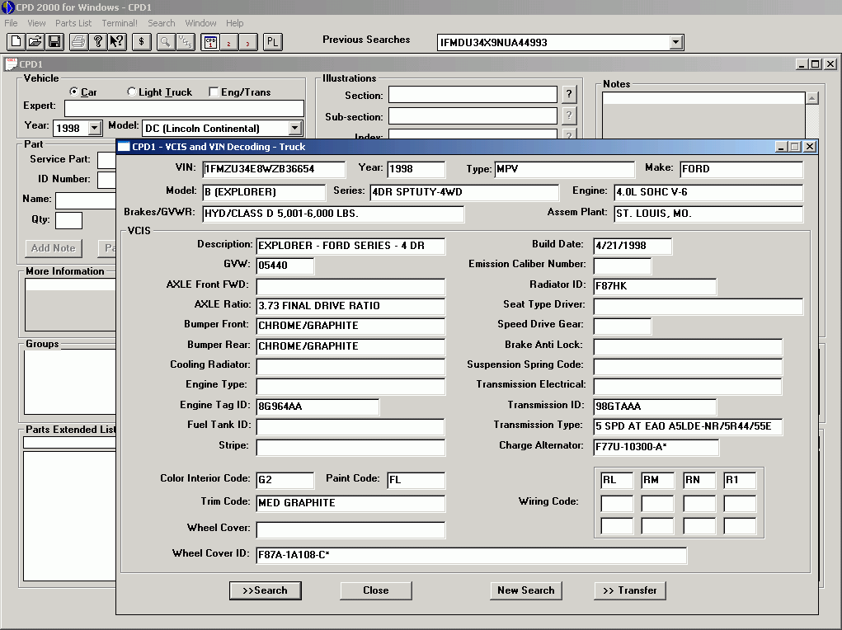Click the Paint Code field
Image resolution: width=842 pixels, height=630 pixels.
416,480
